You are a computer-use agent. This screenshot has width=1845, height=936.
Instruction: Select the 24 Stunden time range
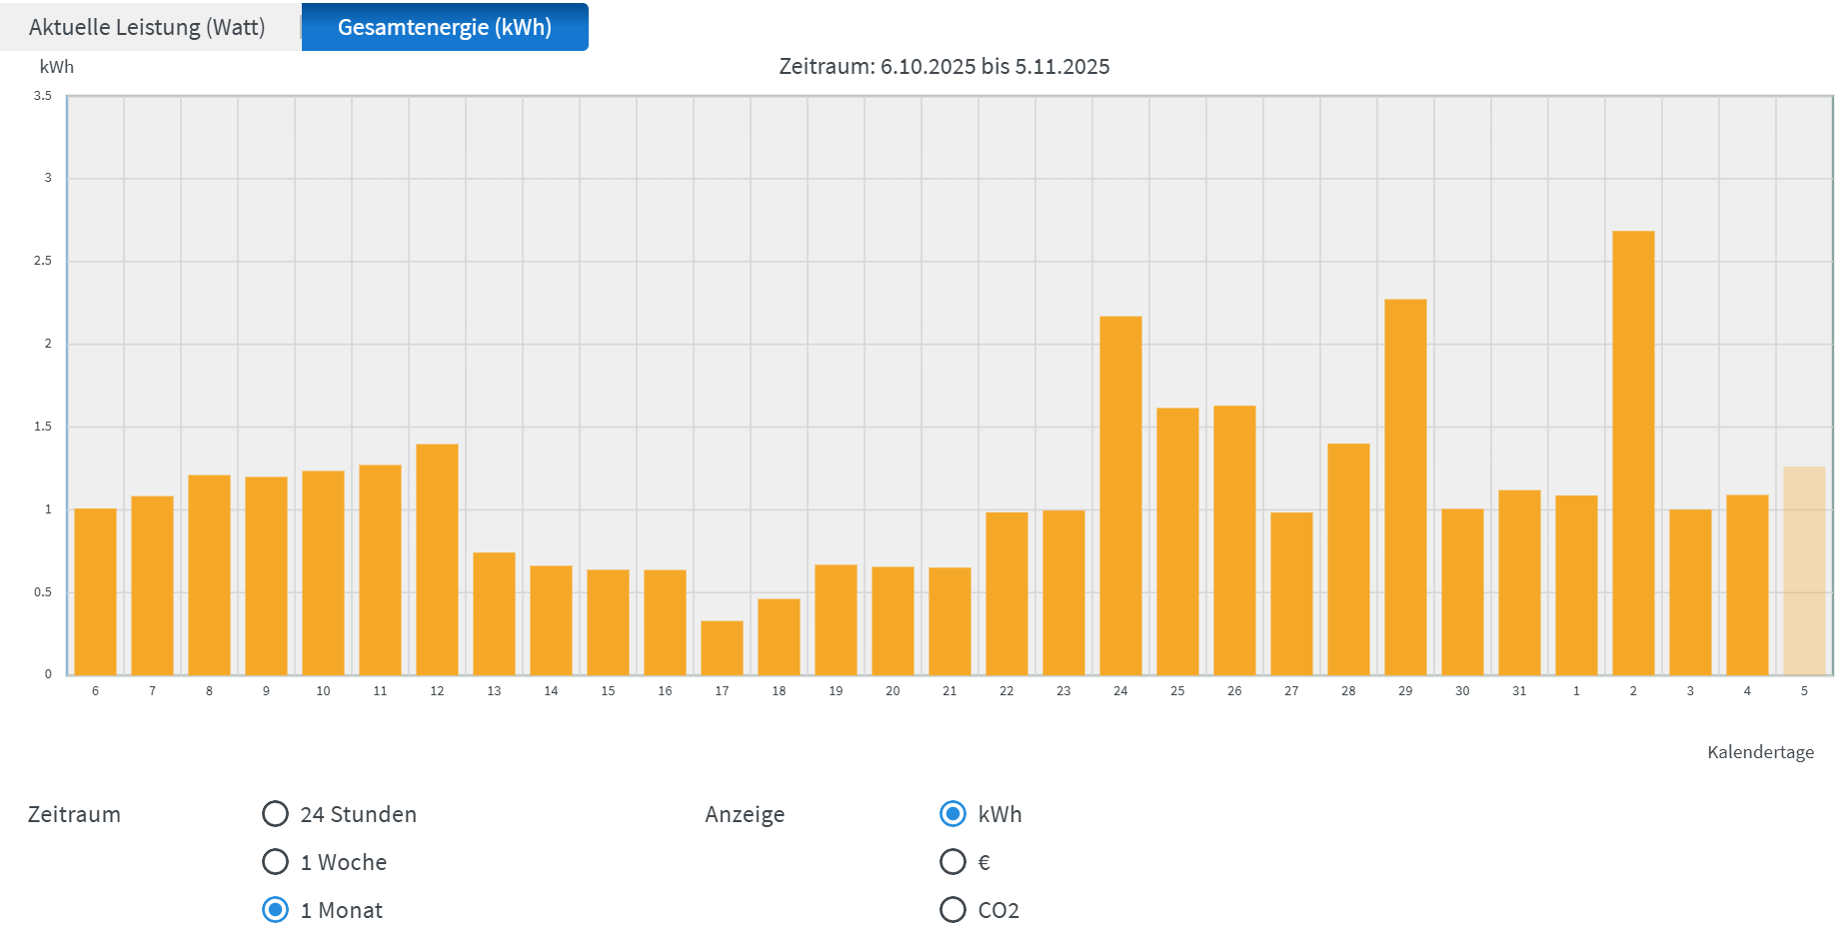tap(276, 814)
